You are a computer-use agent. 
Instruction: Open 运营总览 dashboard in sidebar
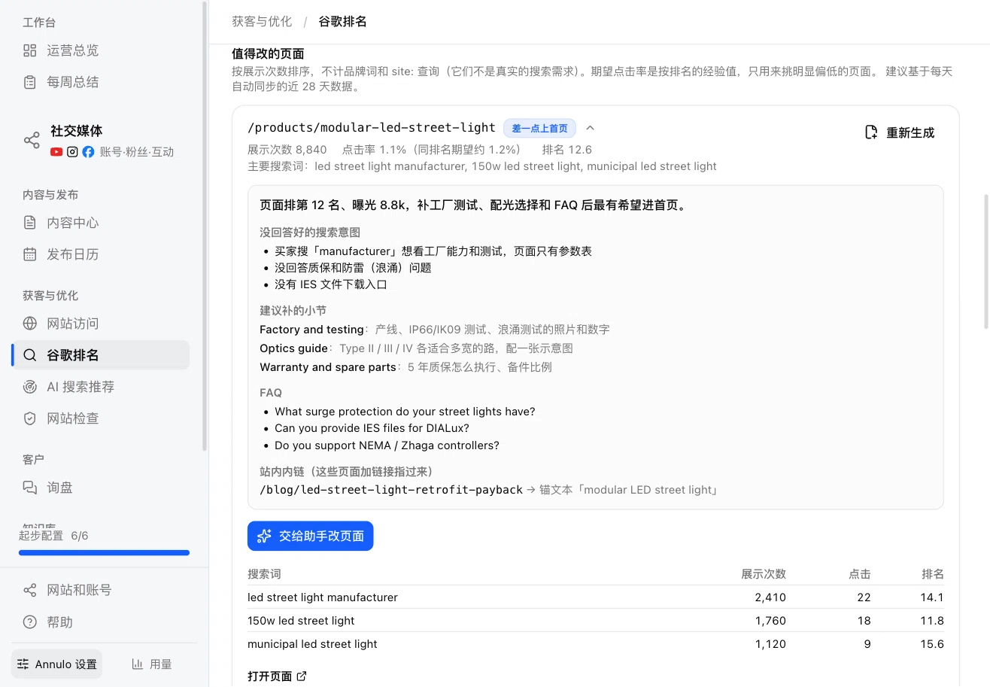pyautogui.click(x=100, y=50)
